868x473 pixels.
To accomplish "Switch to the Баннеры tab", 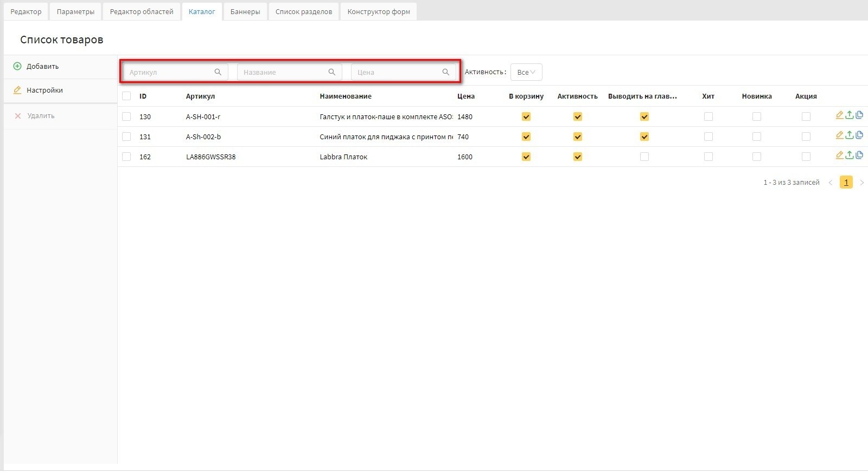I will 245,11.
